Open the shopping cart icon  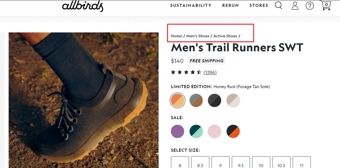pos(326,5)
